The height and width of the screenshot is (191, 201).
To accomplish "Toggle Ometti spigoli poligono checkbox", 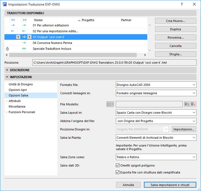I will (117, 165).
